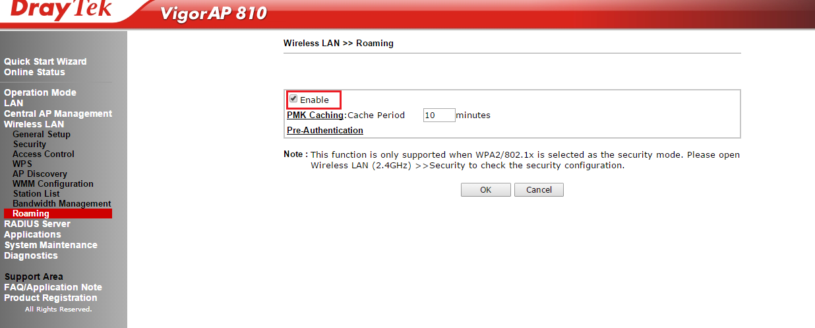Image resolution: width=815 pixels, height=328 pixels.
Task: Expand the LAN menu section
Action: [13, 103]
